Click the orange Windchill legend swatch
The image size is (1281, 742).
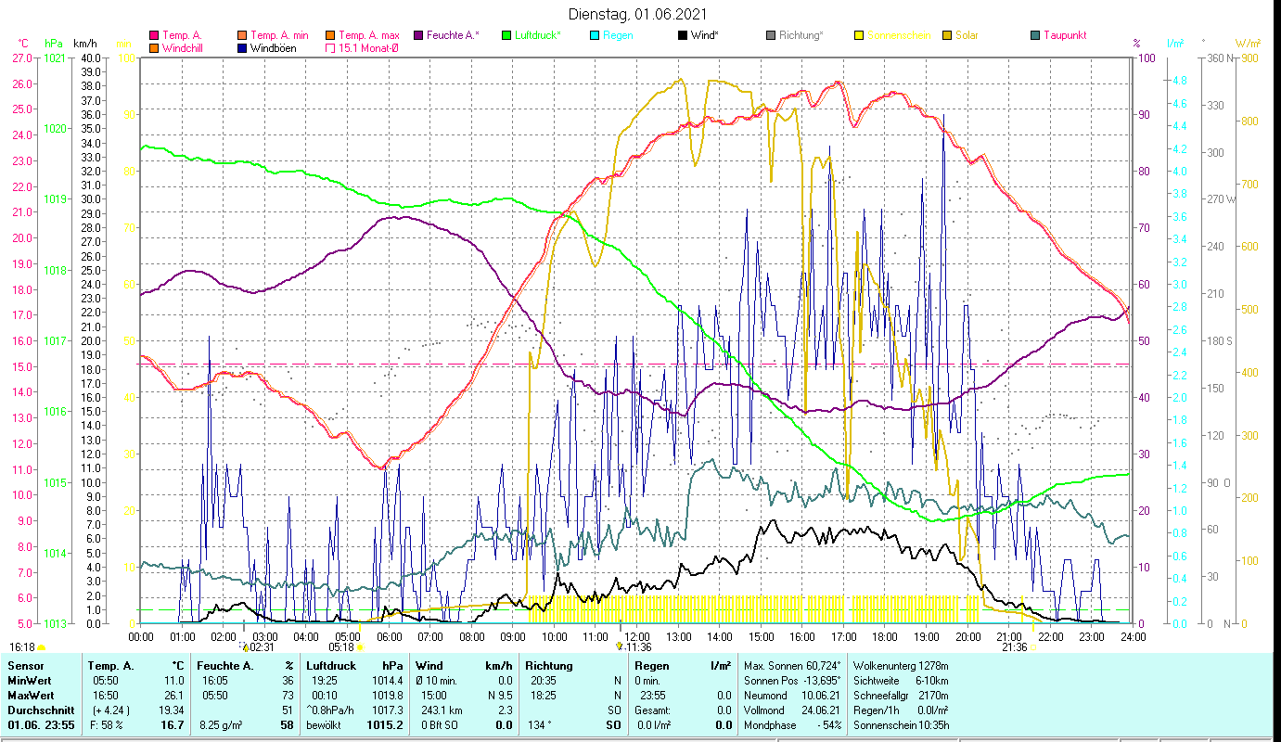154,48
